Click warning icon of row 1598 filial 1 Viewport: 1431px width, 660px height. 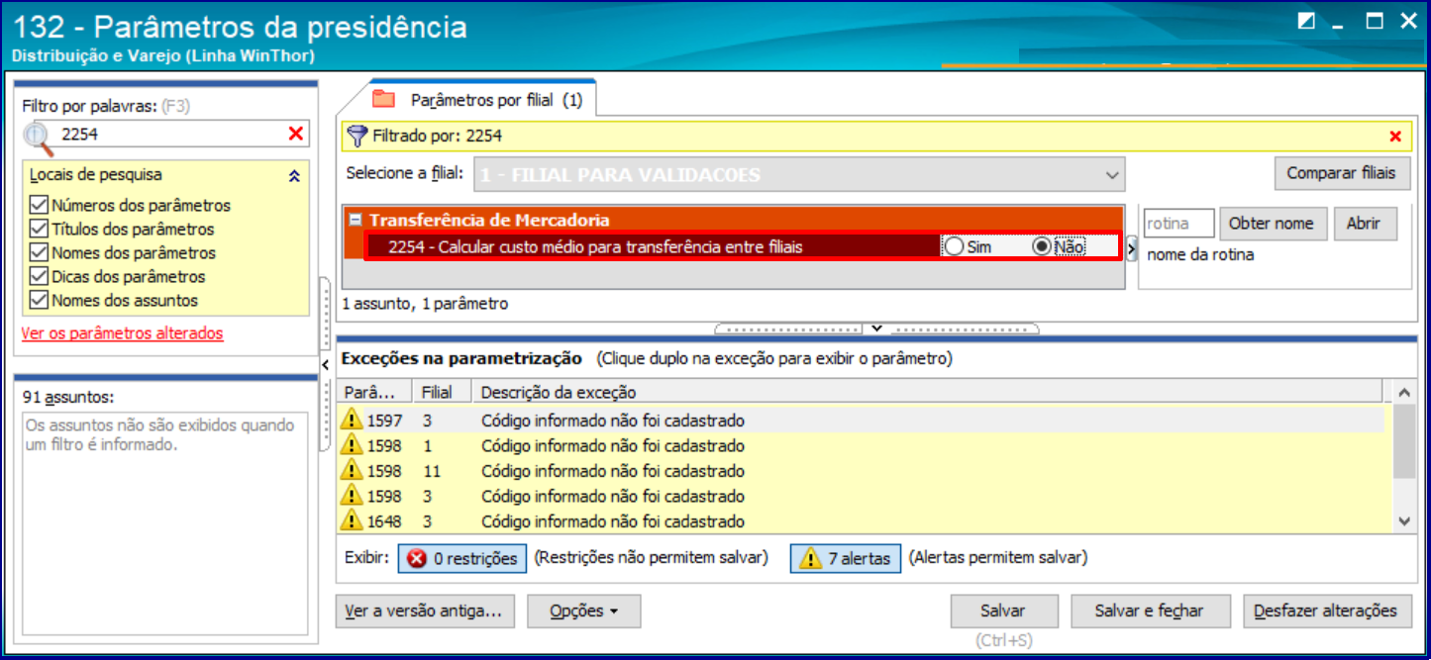(x=352, y=445)
